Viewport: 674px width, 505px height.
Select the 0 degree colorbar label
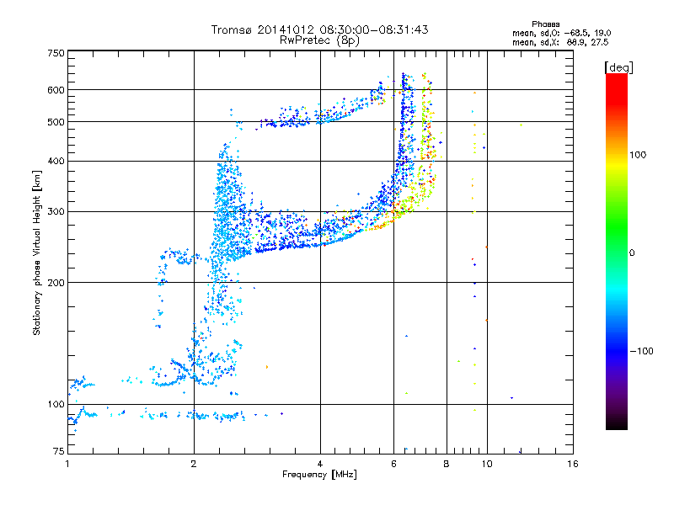632,253
